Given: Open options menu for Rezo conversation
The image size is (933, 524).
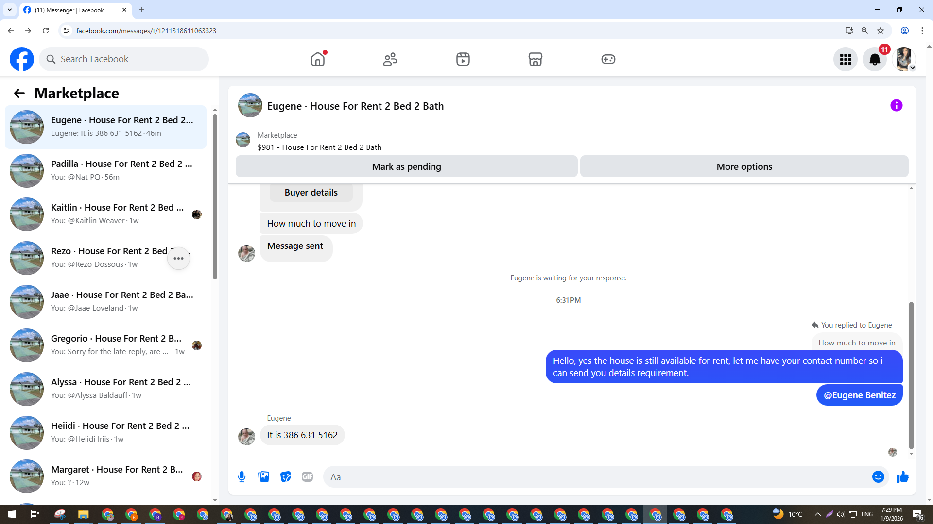Looking at the screenshot, I should [x=178, y=258].
